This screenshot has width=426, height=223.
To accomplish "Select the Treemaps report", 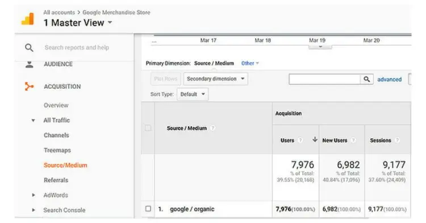I will (57, 150).
